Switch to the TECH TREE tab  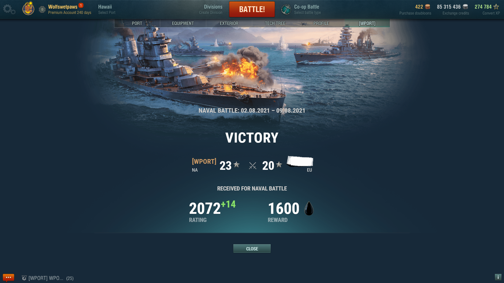(275, 23)
